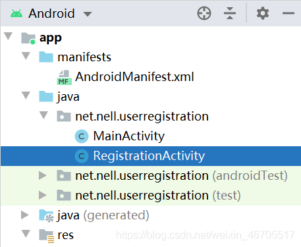Image resolution: width=301 pixels, height=247 pixels.
Task: Collapse the main net.nell.userregistration package
Action: pos(43,115)
